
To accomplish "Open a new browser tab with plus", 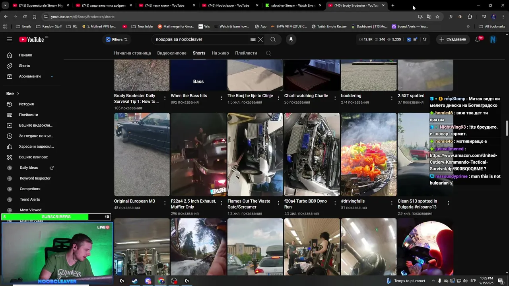I will point(393,6).
